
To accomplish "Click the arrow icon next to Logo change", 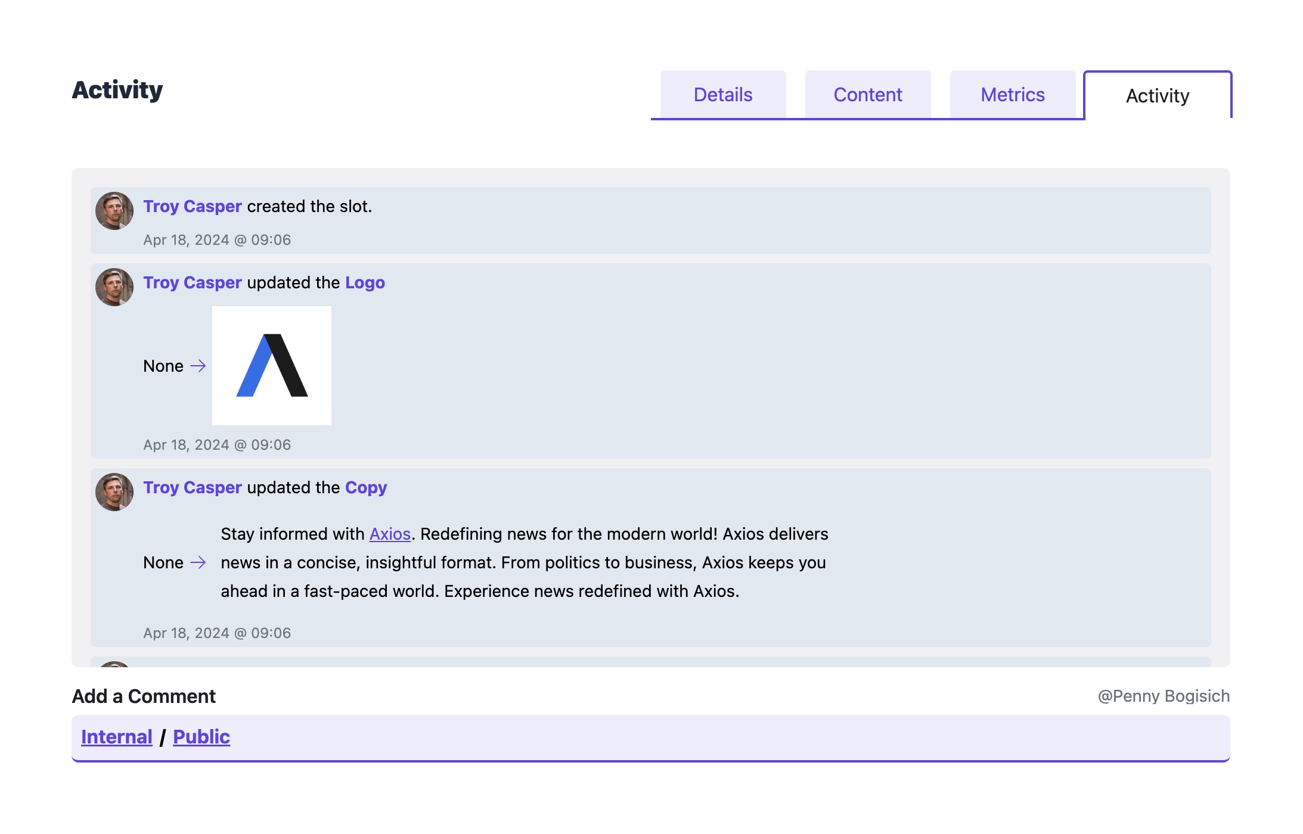I will pos(198,366).
